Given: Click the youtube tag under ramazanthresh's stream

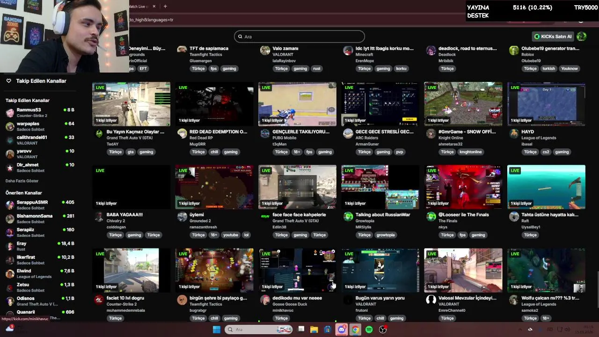Looking at the screenshot, I should (230, 235).
